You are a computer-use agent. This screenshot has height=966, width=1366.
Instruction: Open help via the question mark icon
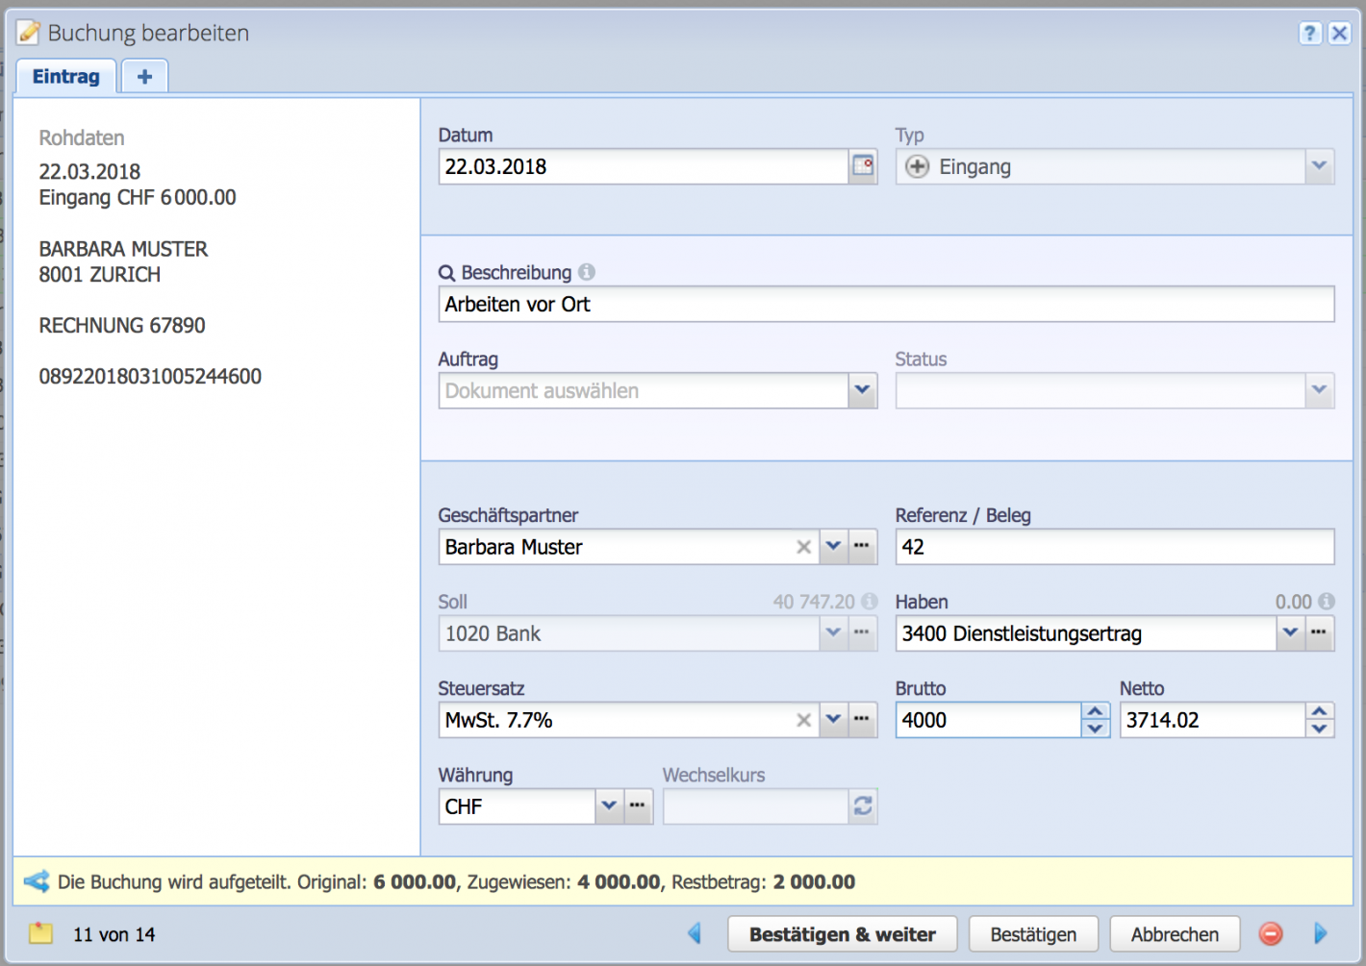tap(1310, 33)
